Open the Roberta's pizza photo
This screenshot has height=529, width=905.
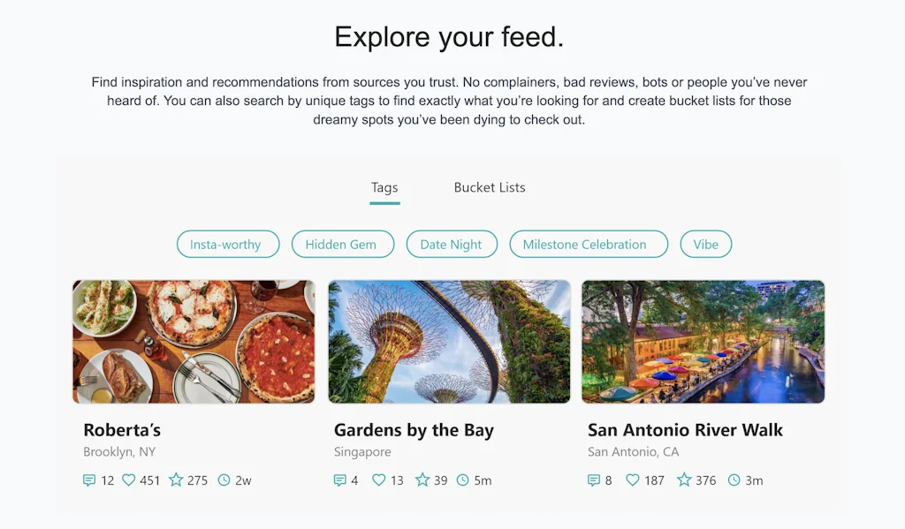tap(194, 342)
